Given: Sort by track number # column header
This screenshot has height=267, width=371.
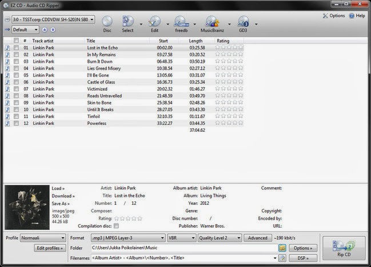Looking at the screenshot, I should 25,41.
